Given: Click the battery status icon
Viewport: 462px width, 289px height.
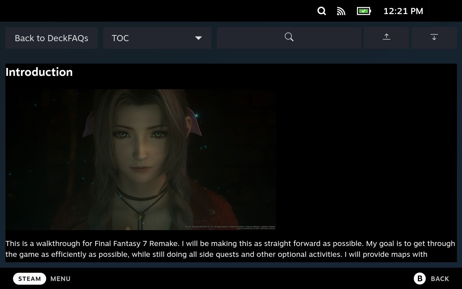Looking at the screenshot, I should tap(364, 11).
